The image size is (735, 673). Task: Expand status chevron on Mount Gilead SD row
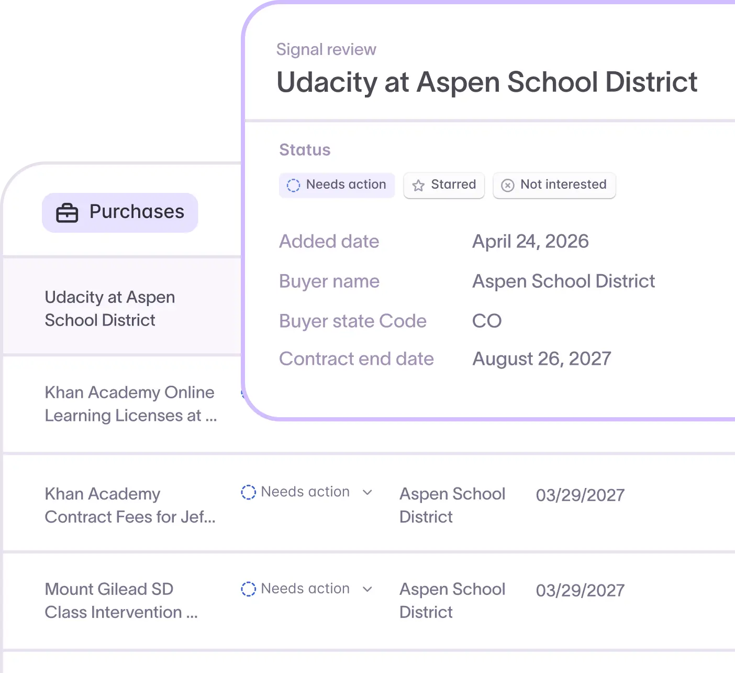click(x=367, y=589)
